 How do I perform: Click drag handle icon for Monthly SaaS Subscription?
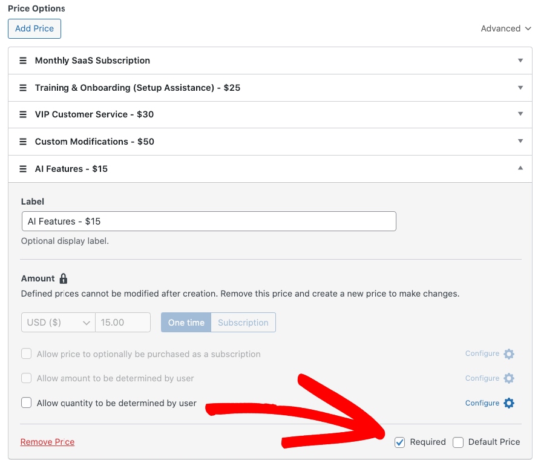(x=23, y=61)
